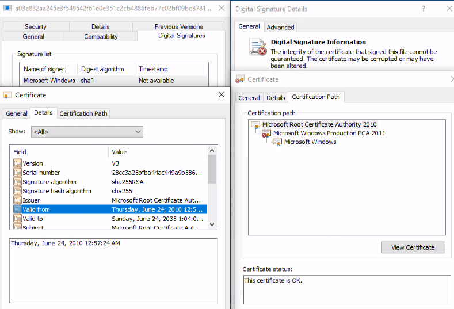The width and height of the screenshot is (454, 309).
Task: Select General tab in Digital Signature Details
Action: [249, 26]
